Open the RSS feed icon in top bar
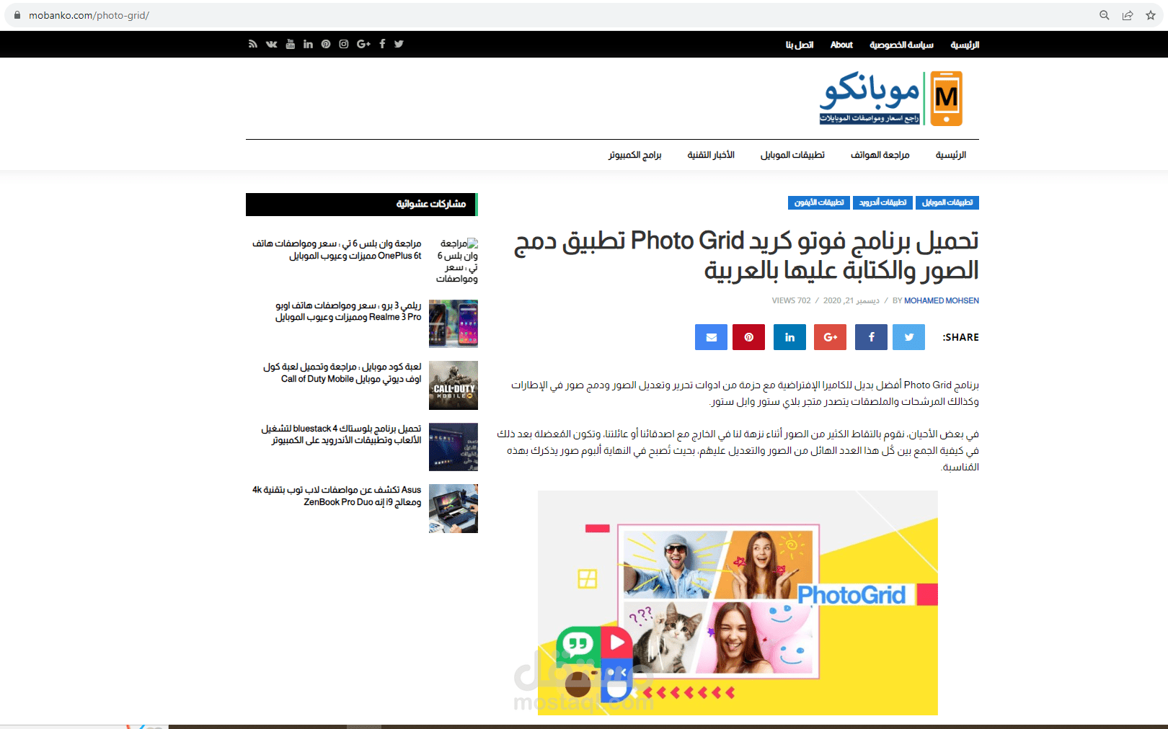The height and width of the screenshot is (729, 1168). pyautogui.click(x=252, y=44)
